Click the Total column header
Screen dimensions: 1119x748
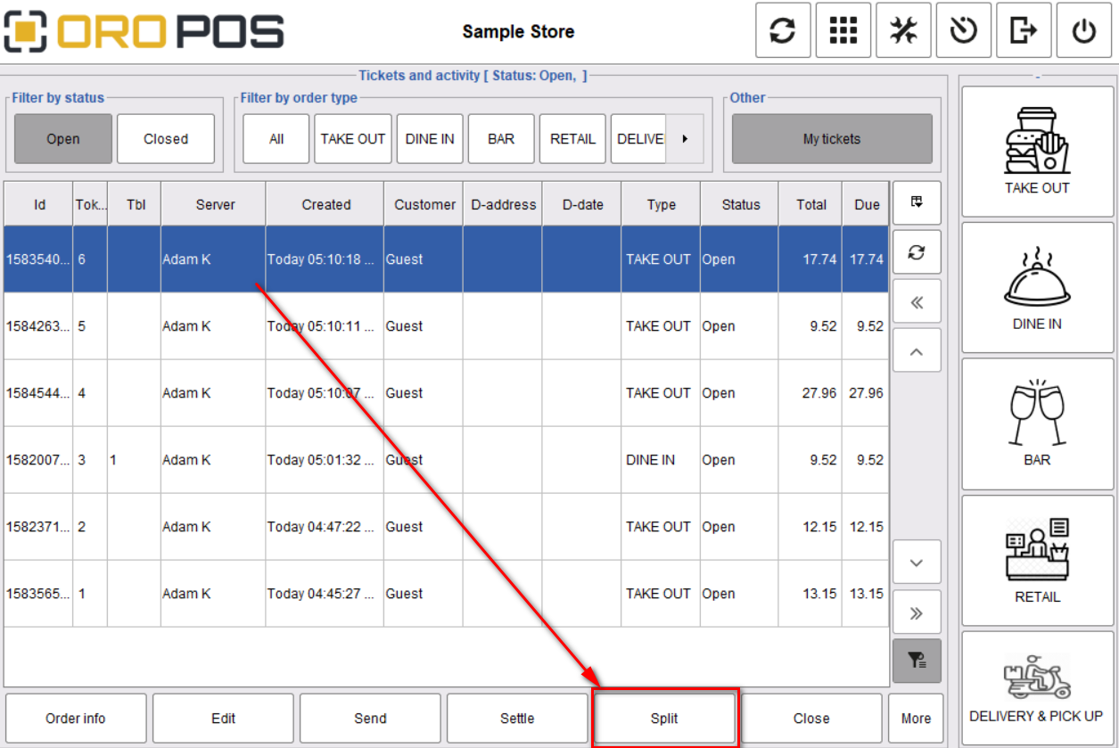(811, 204)
